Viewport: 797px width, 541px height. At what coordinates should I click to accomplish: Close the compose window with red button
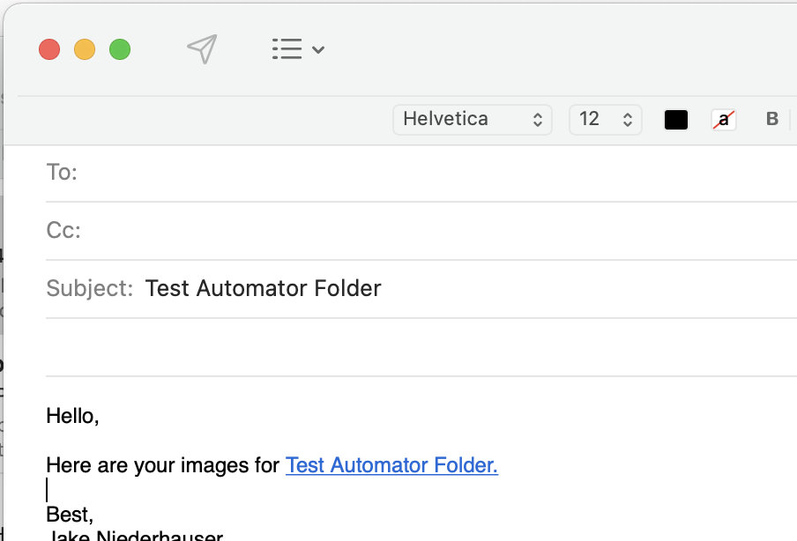49,49
